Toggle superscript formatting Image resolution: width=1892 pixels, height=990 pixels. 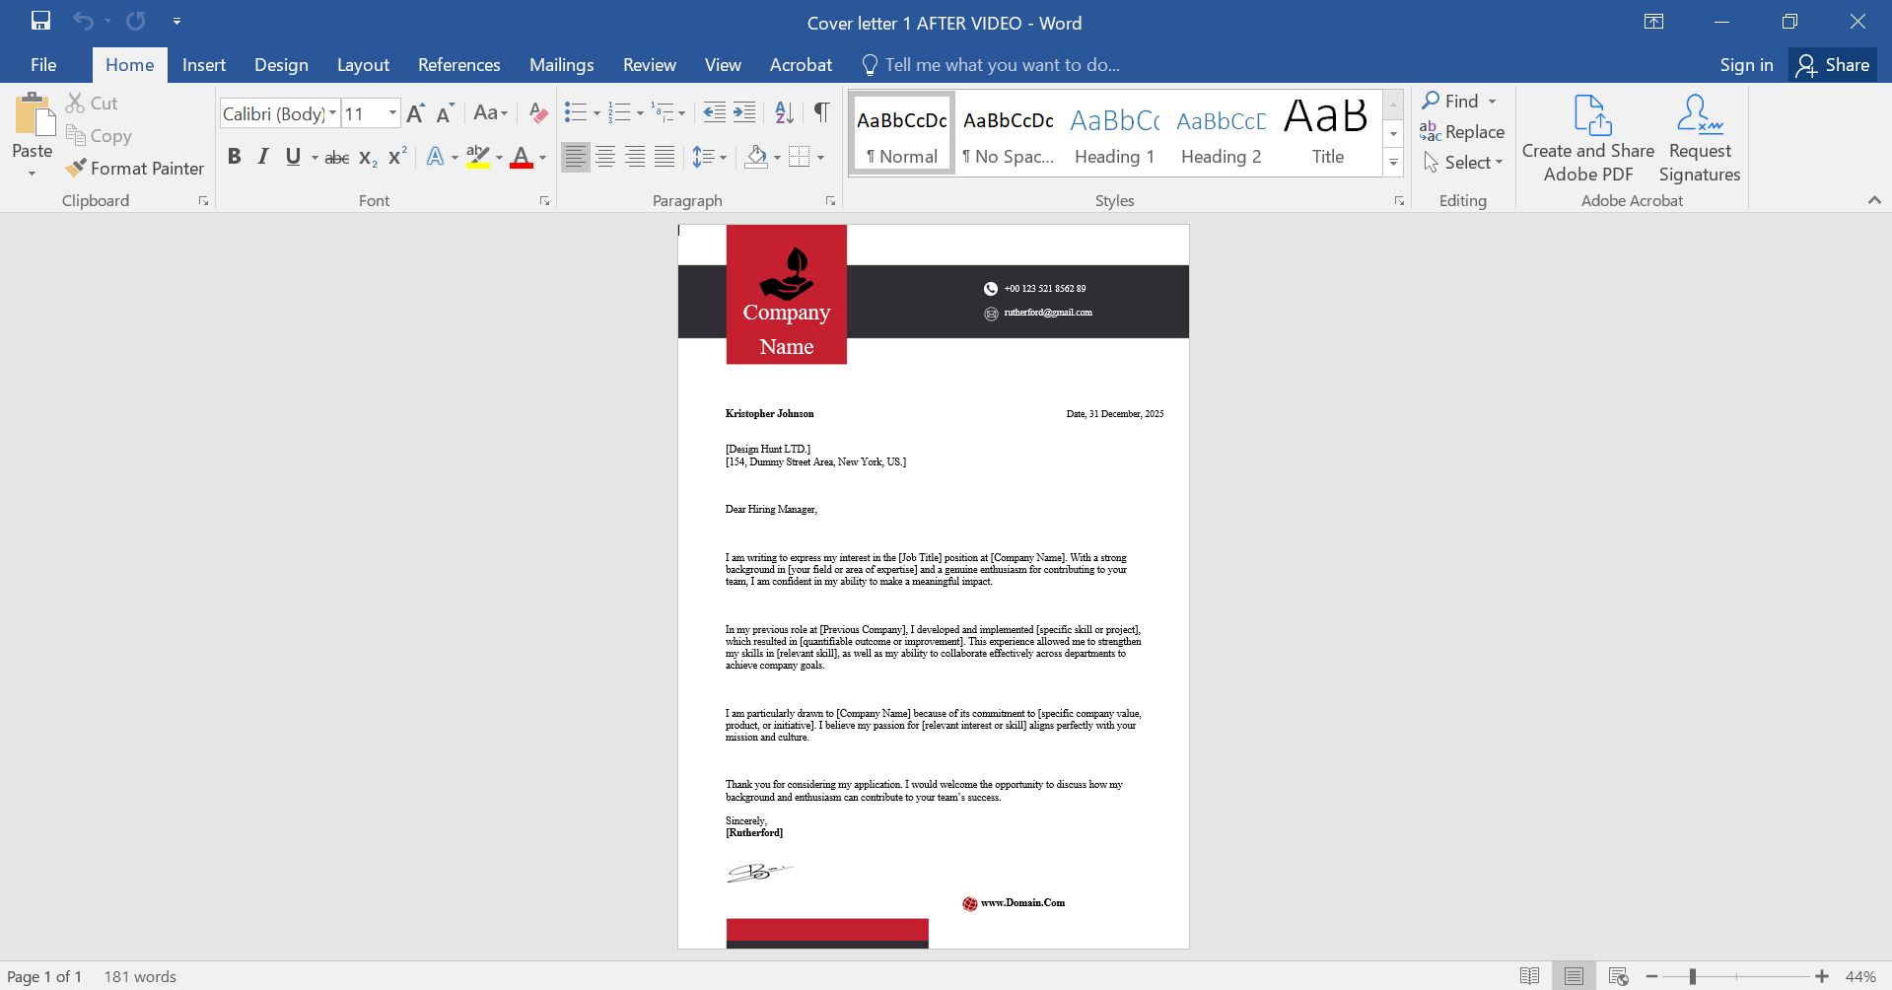click(x=396, y=156)
